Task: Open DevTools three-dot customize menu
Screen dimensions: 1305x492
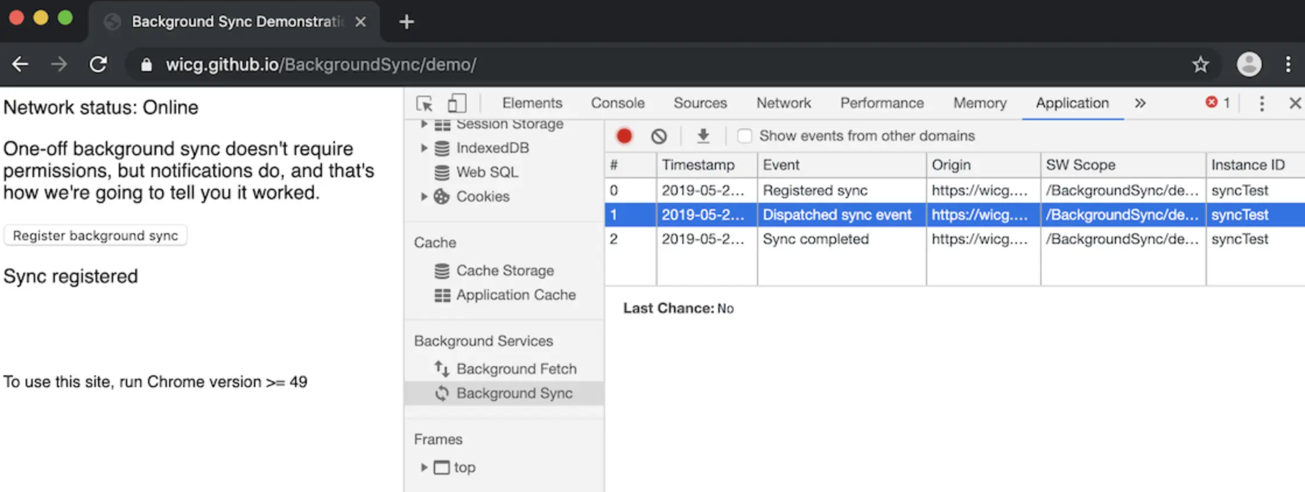Action: coord(1262,104)
